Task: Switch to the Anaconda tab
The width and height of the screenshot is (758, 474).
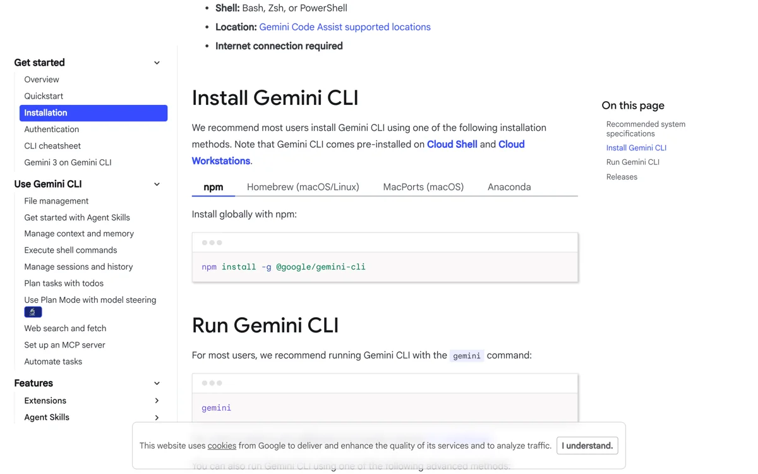Action: tap(509, 187)
